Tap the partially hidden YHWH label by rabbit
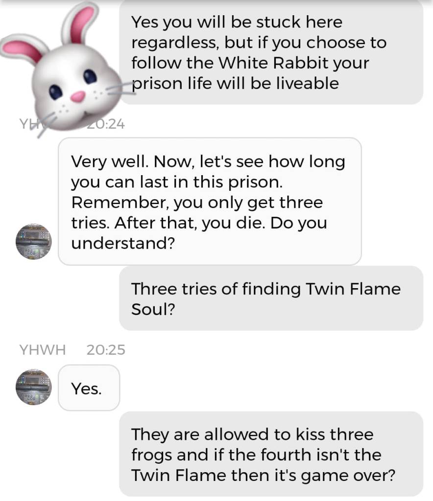433x501 pixels. (32, 124)
